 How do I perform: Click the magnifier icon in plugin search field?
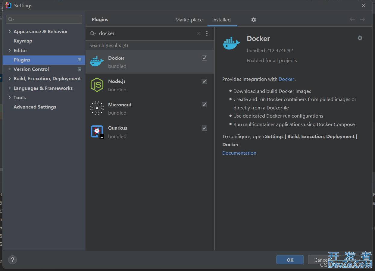tap(93, 33)
